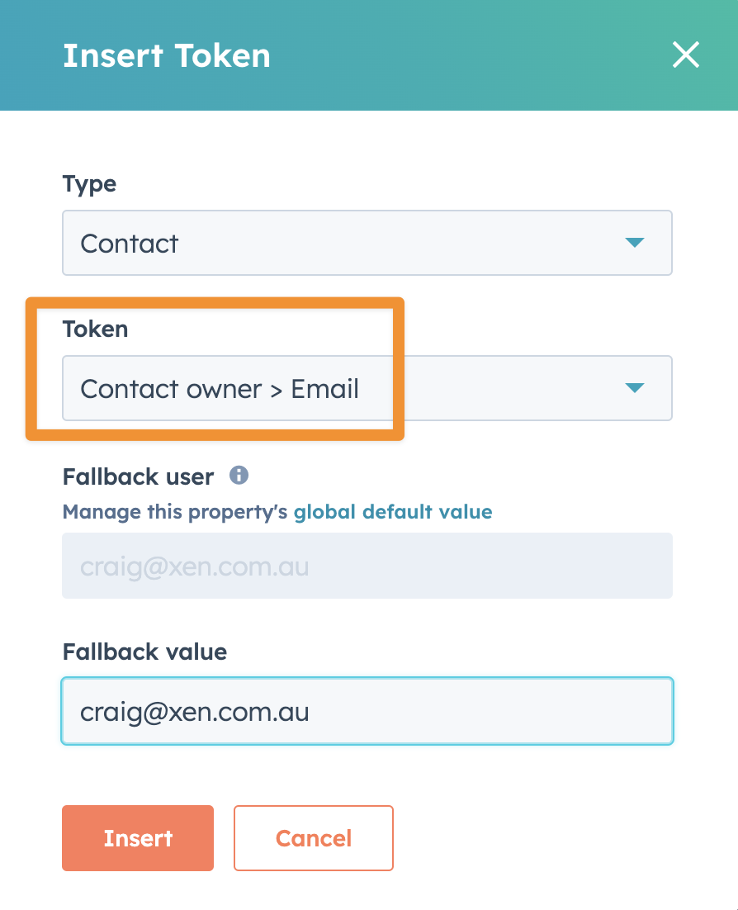This screenshot has width=738, height=910.
Task: Click the caret arrow in Type field
Action: (635, 243)
